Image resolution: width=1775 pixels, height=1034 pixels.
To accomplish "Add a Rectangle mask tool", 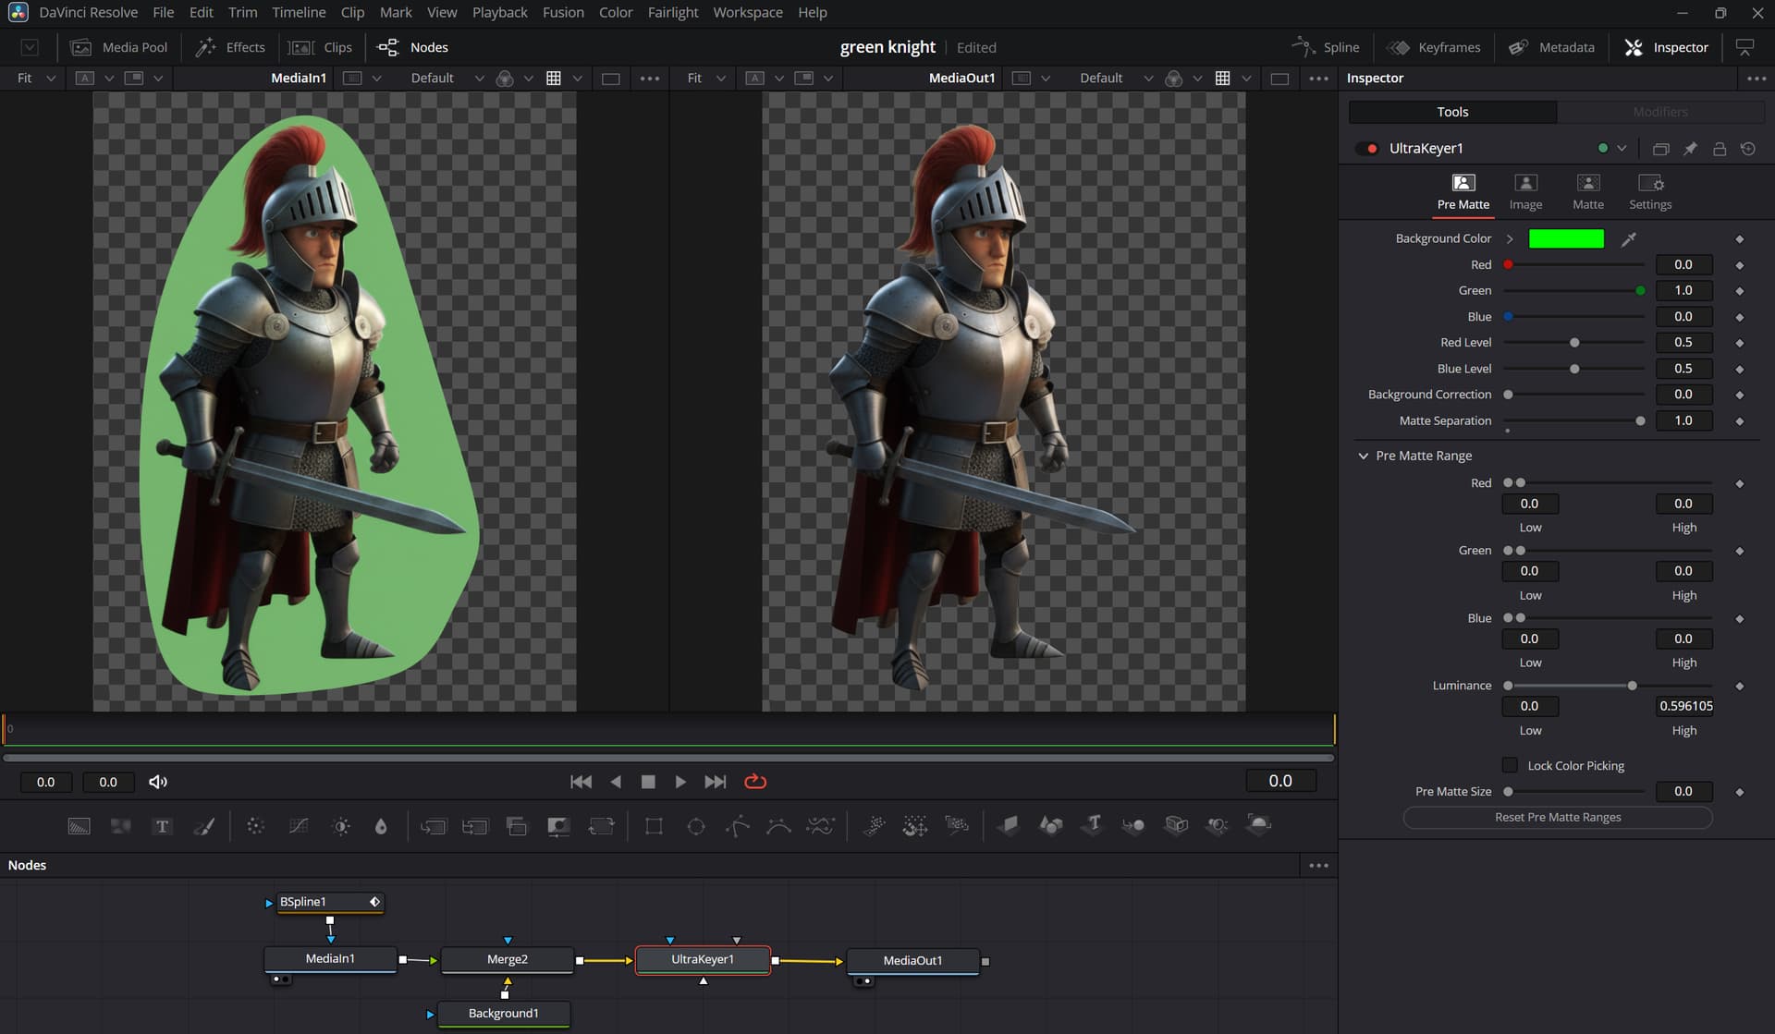I will (654, 826).
